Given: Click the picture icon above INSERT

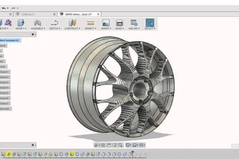Looking at the screenshot, I should 106,23.
